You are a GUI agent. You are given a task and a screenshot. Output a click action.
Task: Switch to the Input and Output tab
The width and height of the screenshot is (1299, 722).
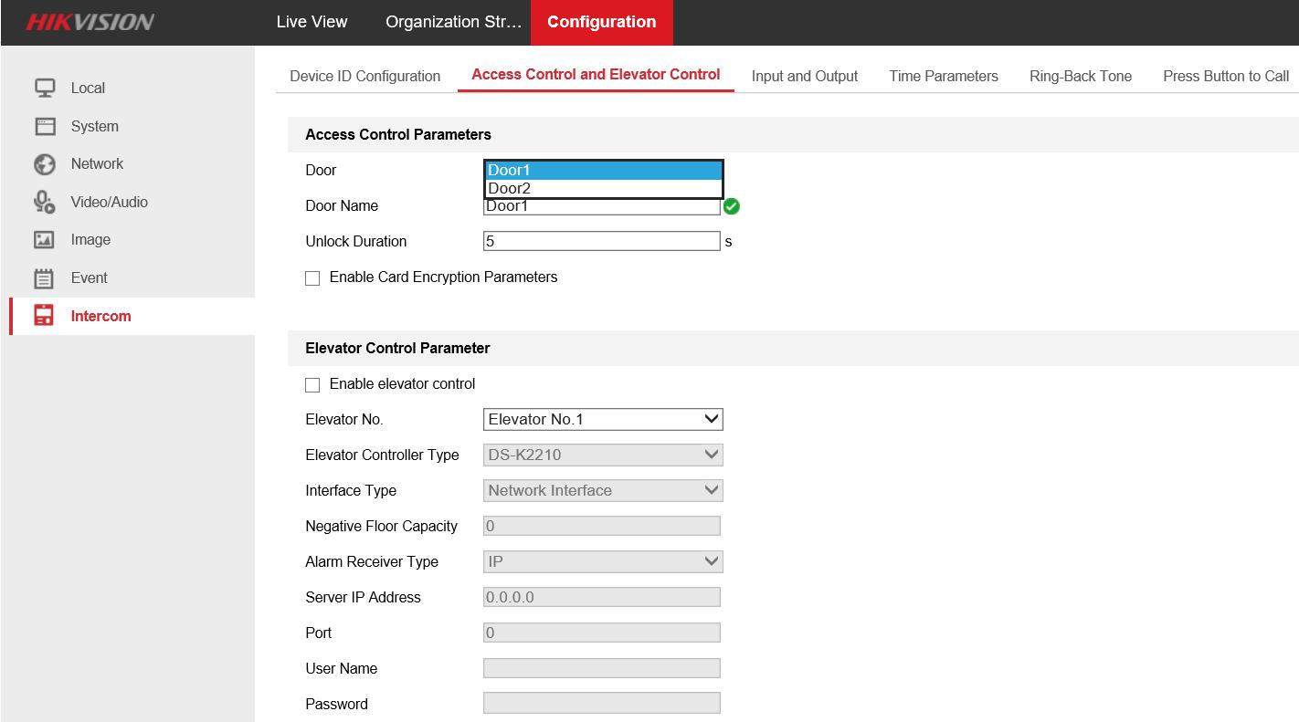tap(804, 77)
